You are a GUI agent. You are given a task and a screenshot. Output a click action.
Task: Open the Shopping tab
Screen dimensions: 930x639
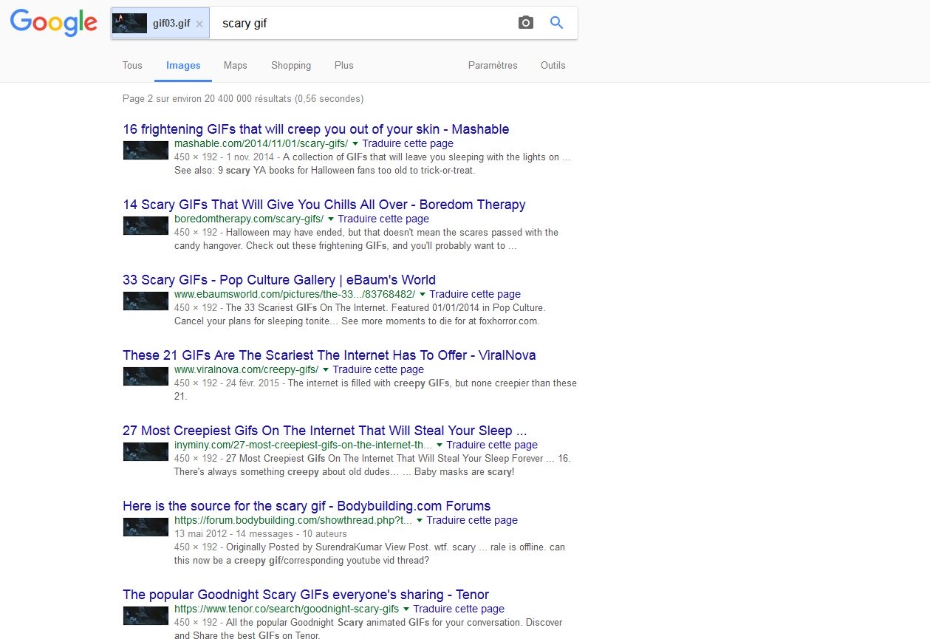click(291, 65)
